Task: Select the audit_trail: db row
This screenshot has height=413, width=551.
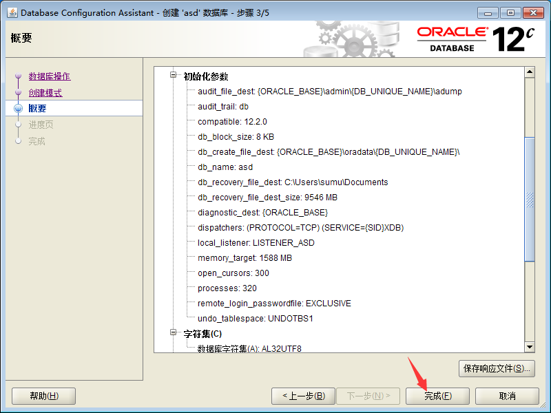Action: 223,107
